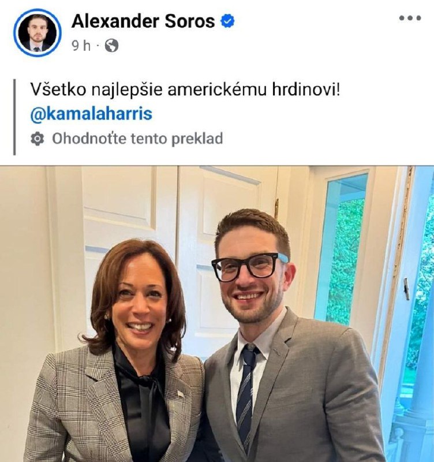Click the flag lapel pin on the blazer
Screen dimensions: 434x462
181,393
